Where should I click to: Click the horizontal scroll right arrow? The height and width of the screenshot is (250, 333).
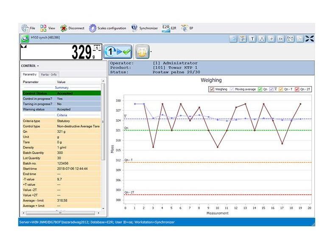click(98, 213)
